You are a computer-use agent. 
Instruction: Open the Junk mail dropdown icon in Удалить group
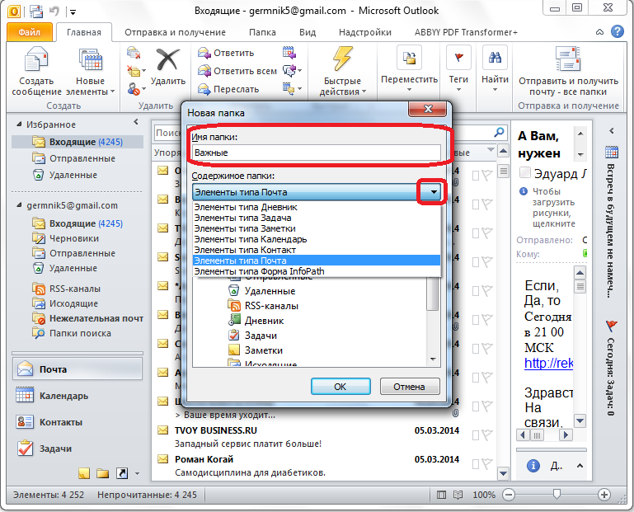[x=136, y=88]
